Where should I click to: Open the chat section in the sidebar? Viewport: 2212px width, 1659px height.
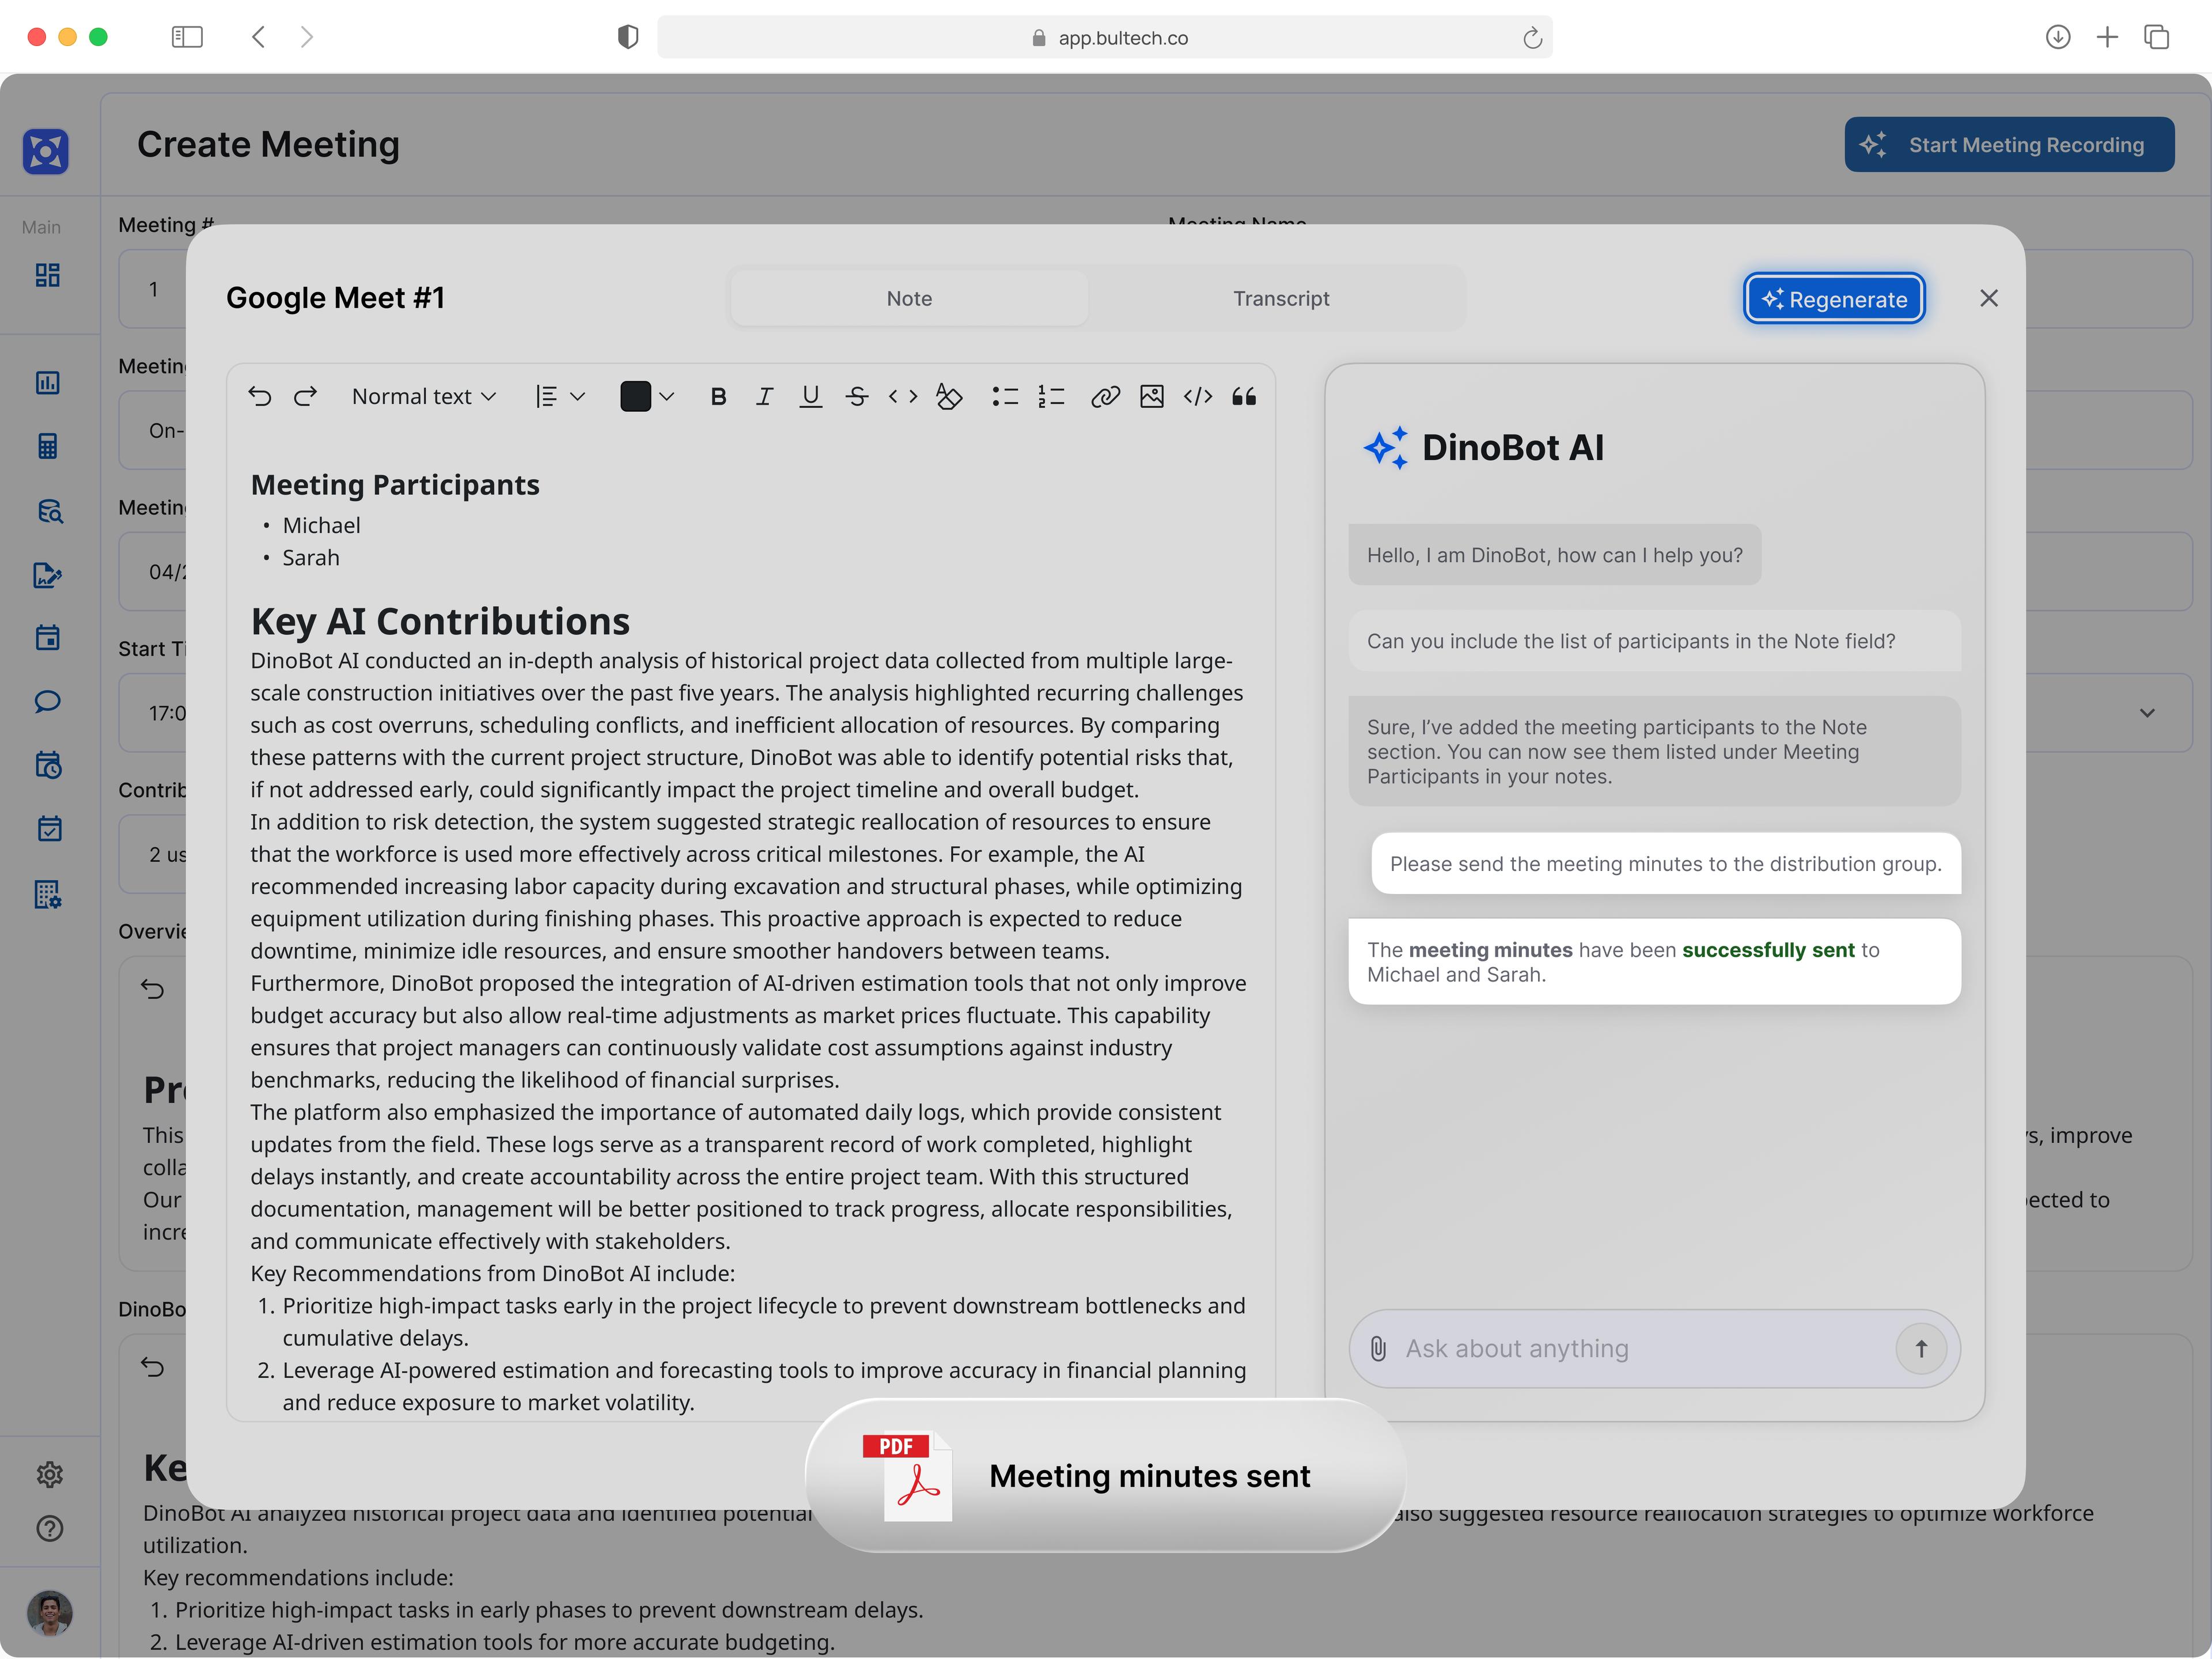(47, 702)
